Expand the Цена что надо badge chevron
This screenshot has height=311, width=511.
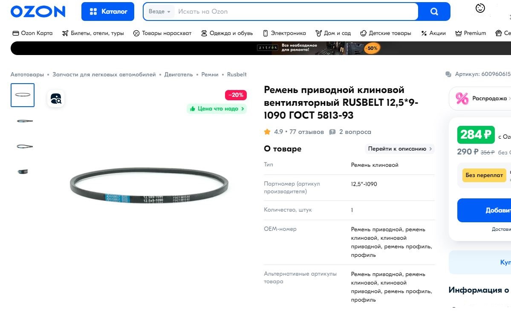[x=243, y=109]
